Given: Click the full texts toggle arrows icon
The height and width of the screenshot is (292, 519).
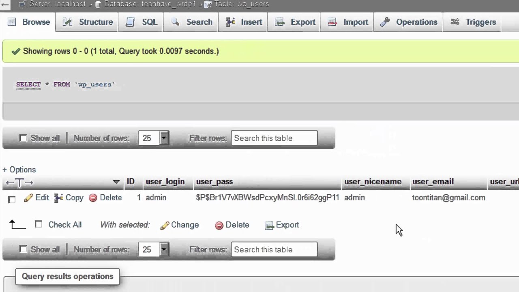Looking at the screenshot, I should (x=19, y=182).
